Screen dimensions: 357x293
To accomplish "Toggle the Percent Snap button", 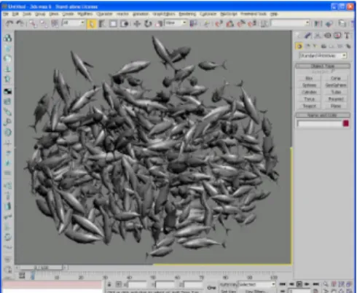I will coord(241,24).
